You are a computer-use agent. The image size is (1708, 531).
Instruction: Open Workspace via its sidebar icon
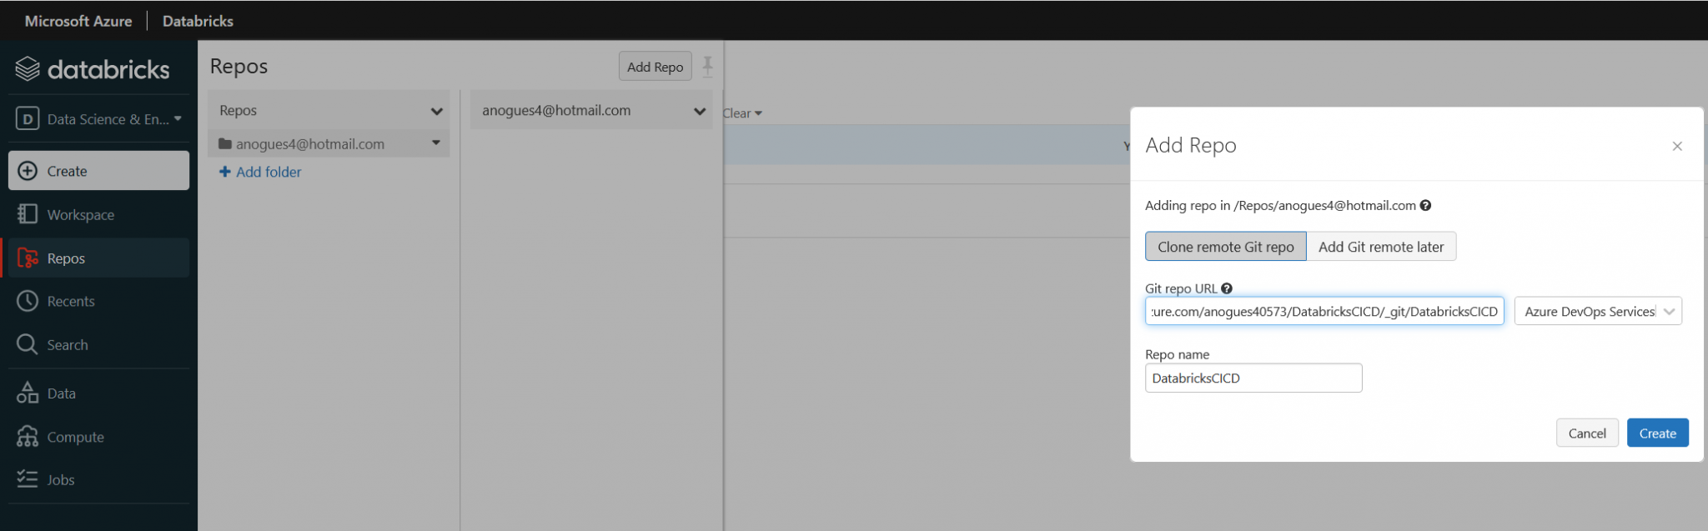tap(28, 214)
